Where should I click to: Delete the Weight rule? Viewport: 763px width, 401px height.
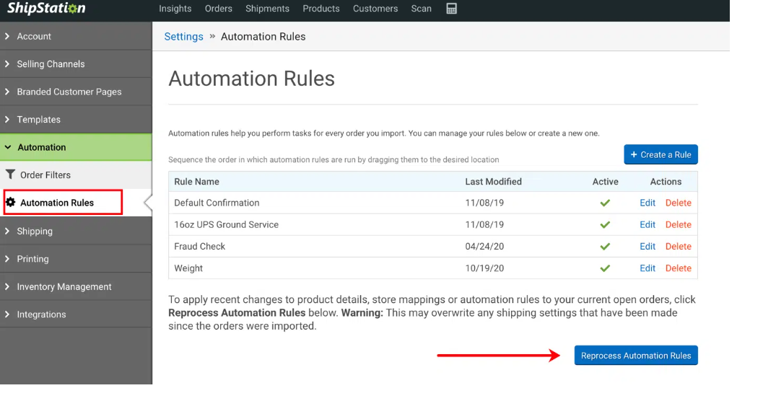click(x=679, y=268)
